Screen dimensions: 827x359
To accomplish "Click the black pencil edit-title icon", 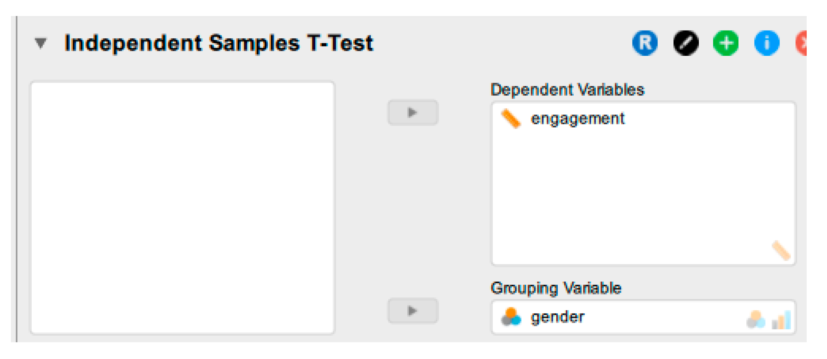I will 685,43.
